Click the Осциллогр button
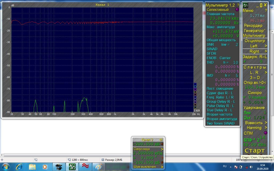Viewport: 274px width, 171px height. coord(254,41)
